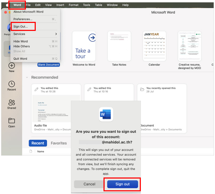Image resolution: width=215 pixels, height=194 pixels.
Task: Select the Recent tab
Action: (x=38, y=143)
